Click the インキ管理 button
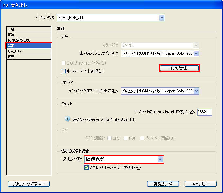Screen dimensions: 223x193 coord(179,68)
